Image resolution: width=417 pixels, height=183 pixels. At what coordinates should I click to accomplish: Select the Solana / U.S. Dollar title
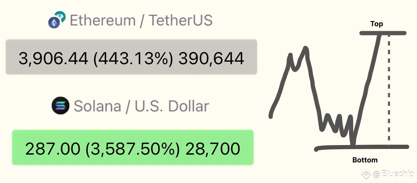(141, 106)
